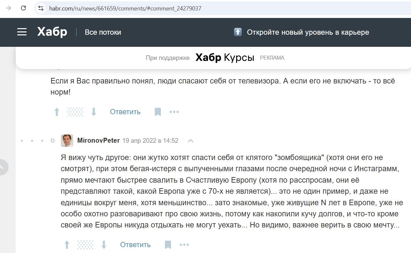This screenshot has width=411, height=253.
Task: Save MironovPeter's comment to bookmarks
Action: click(168, 244)
